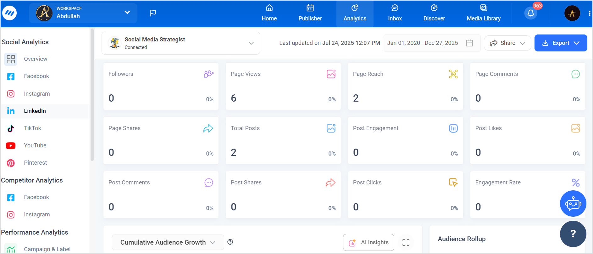Open the Export dropdown
The image size is (593, 254).
561,43
